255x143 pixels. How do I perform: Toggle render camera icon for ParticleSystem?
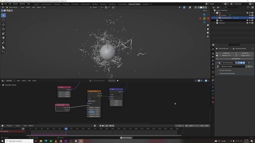pyautogui.click(x=252, y=18)
